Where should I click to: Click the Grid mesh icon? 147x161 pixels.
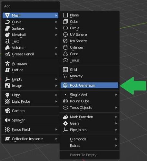coord(65,70)
